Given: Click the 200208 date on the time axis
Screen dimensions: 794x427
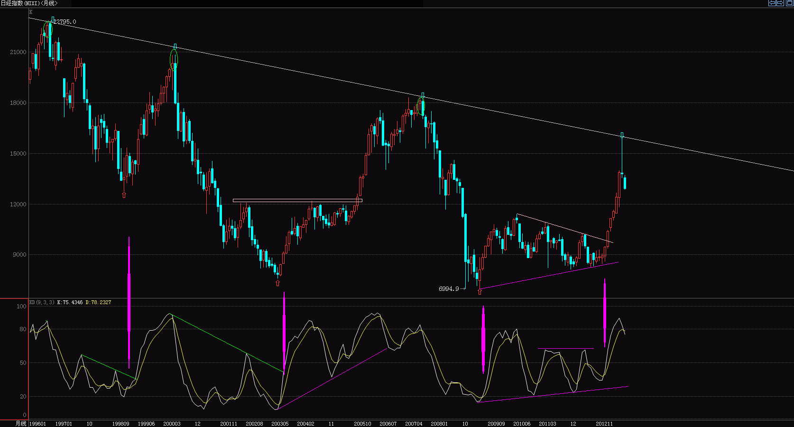Looking at the screenshot, I should point(255,424).
